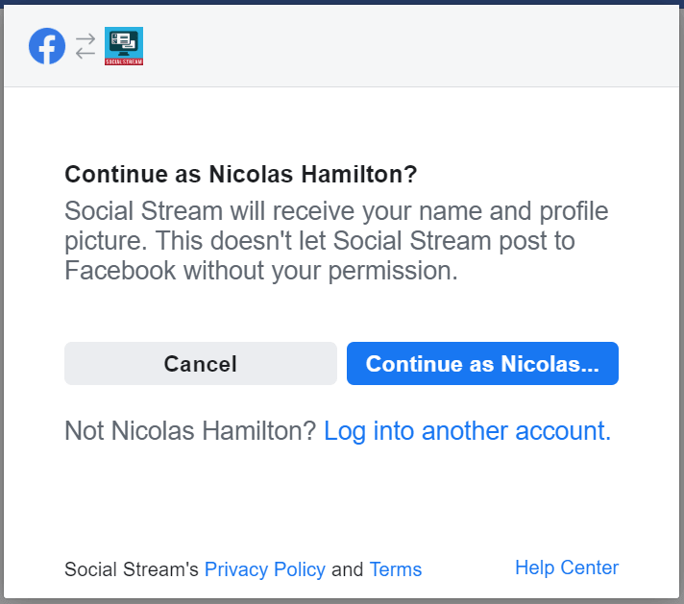Open Log into another account link

coord(467,431)
